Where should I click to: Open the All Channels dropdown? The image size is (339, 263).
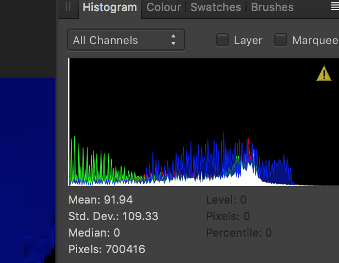click(x=126, y=40)
